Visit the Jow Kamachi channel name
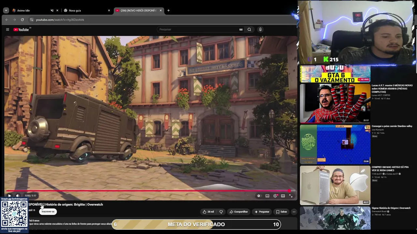Screen dimensions: 417x234 click(x=378, y=130)
